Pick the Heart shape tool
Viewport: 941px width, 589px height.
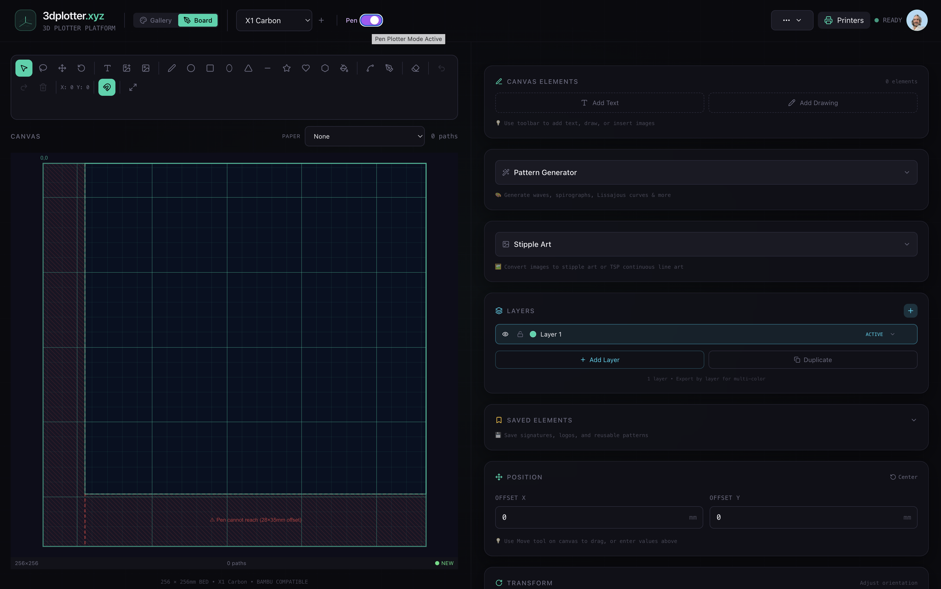point(306,68)
